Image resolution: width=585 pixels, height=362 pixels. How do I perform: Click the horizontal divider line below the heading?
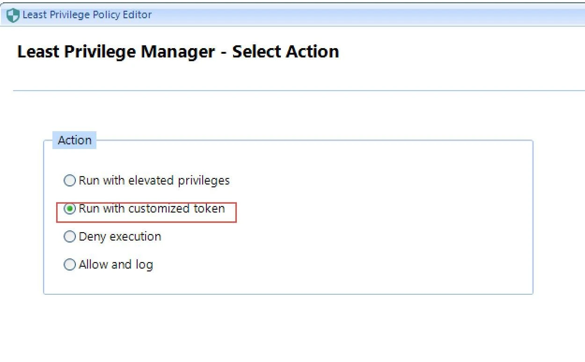pos(300,91)
